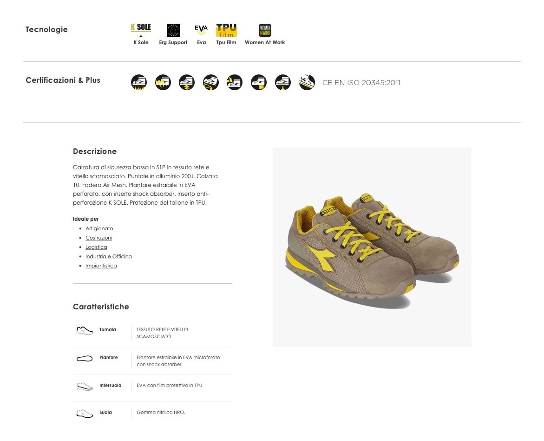The image size is (544, 441).
Task: Click the toe-cap hammer impact certification icon
Action: point(235,83)
